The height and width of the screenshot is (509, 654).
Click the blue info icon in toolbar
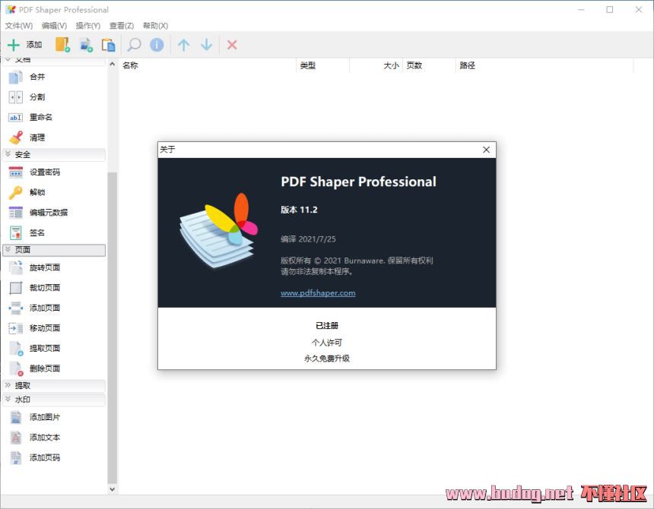tap(157, 45)
